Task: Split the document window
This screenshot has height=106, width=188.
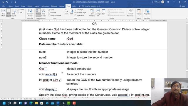Action: [x=104, y=12]
